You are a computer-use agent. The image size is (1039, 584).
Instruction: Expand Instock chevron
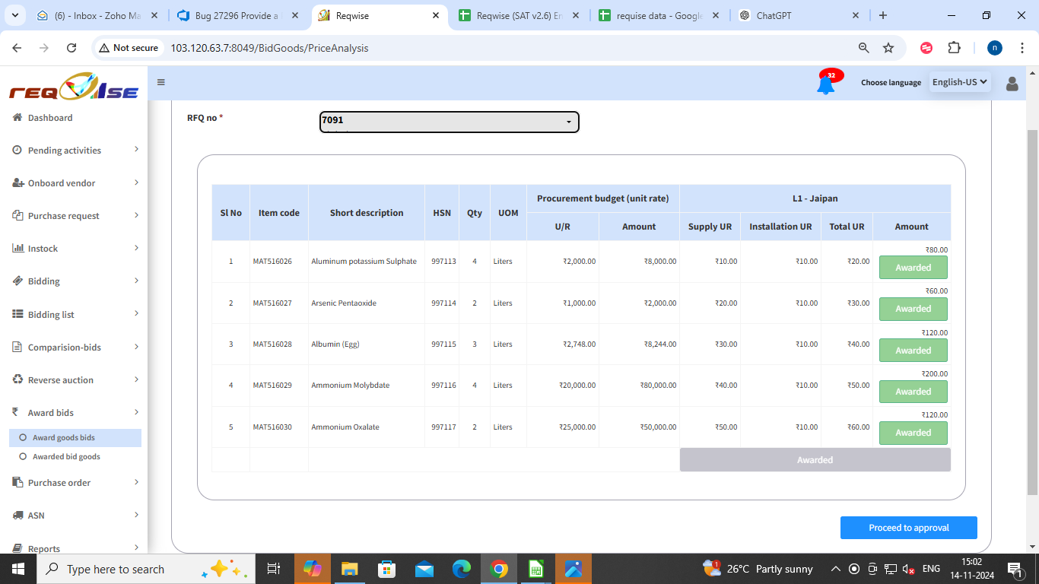[x=136, y=248]
